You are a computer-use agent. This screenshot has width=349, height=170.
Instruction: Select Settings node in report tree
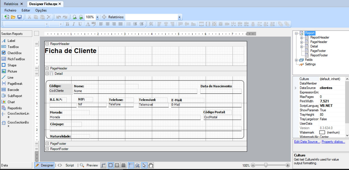coord(310,64)
